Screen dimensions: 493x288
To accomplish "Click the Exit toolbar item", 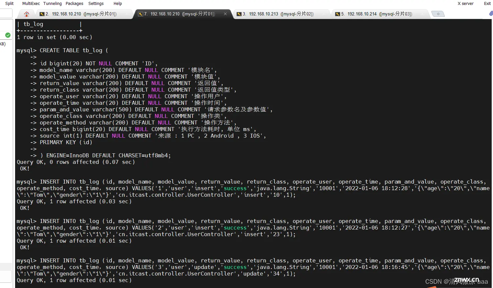I will [487, 4].
